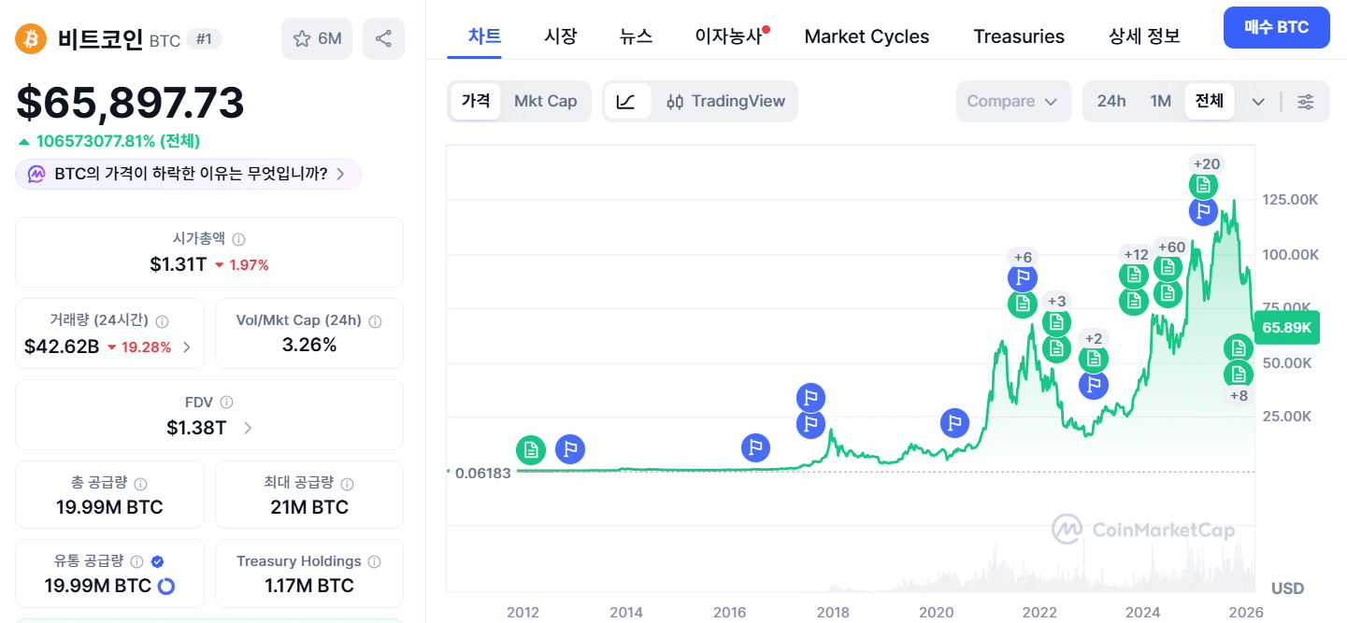Select the 1M time range
This screenshot has height=623, width=1347.
pyautogui.click(x=1160, y=101)
